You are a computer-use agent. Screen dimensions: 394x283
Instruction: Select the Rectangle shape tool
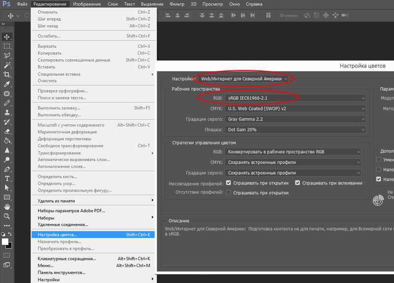click(7, 197)
